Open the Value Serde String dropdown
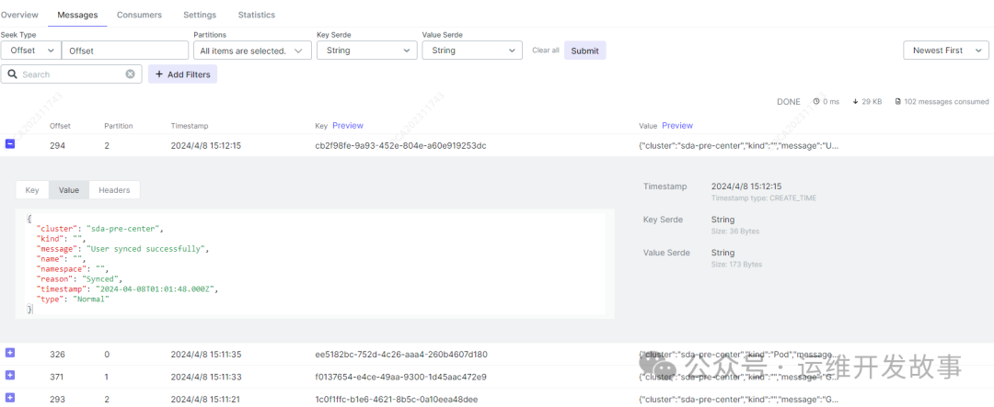Image resolution: width=994 pixels, height=407 pixels. pyautogui.click(x=472, y=50)
